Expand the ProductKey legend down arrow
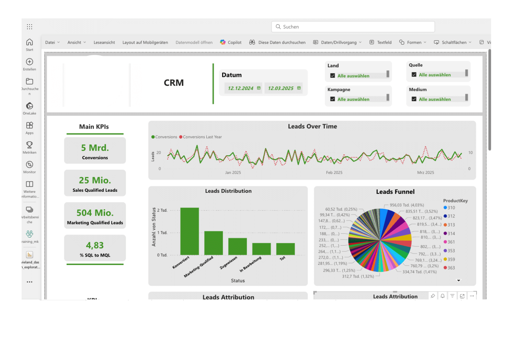515x343 pixels. pos(458,280)
